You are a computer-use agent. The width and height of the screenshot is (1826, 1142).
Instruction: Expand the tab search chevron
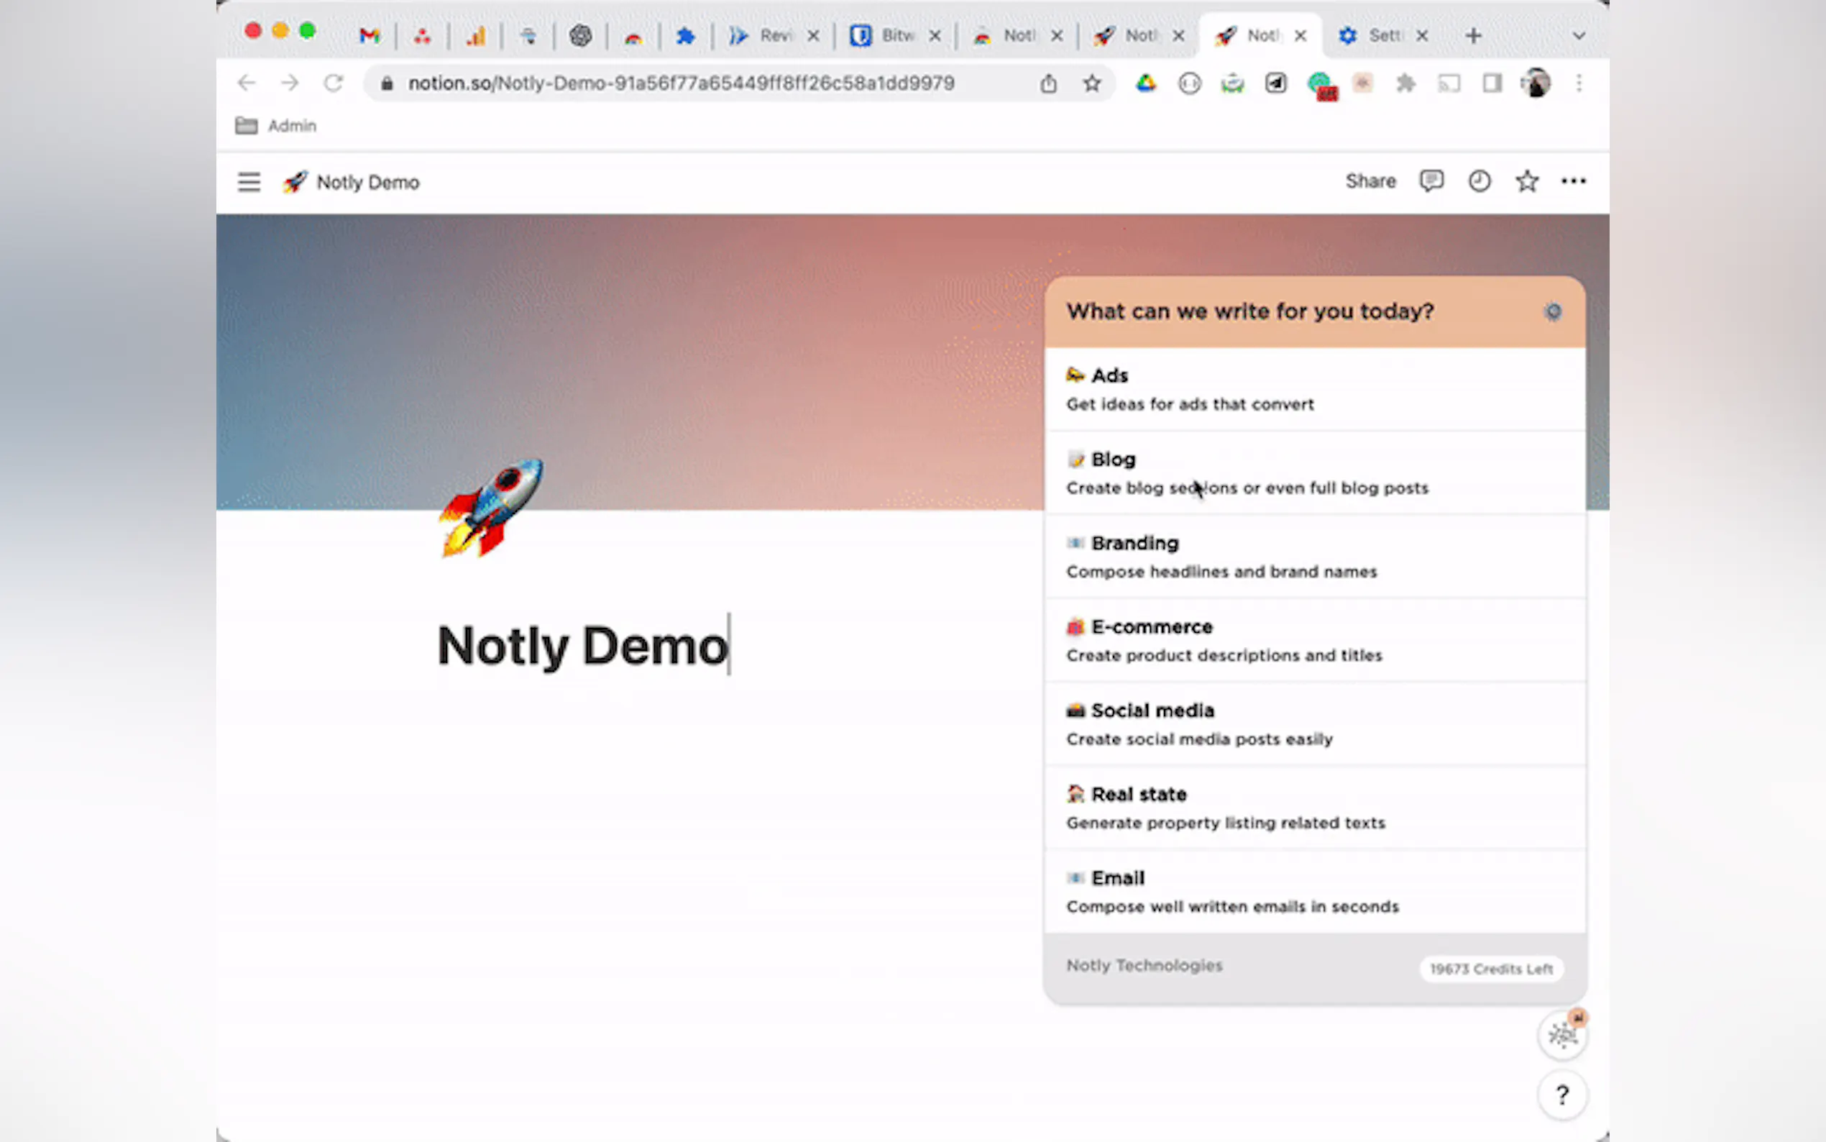click(x=1579, y=35)
